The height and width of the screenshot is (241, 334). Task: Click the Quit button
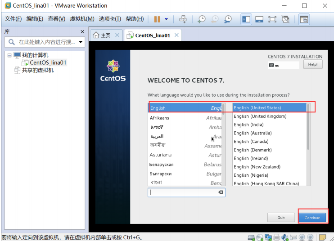point(281,217)
